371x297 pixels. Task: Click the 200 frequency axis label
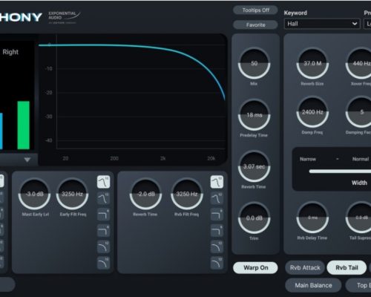point(114,158)
